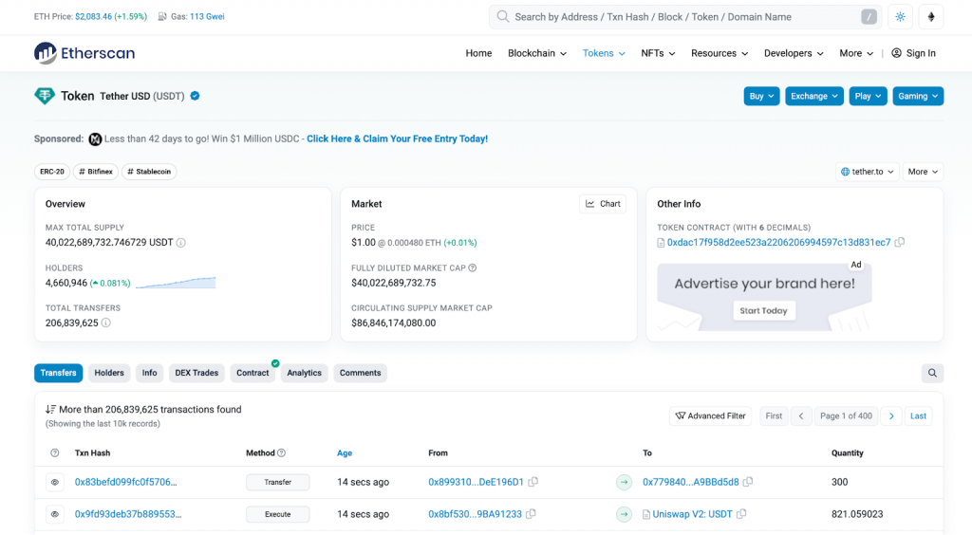Image resolution: width=972 pixels, height=535 pixels.
Task: Click the help icon next to Method header
Action: (281, 453)
